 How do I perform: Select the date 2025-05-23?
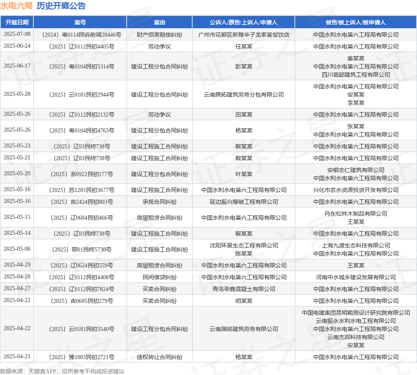tap(17, 146)
